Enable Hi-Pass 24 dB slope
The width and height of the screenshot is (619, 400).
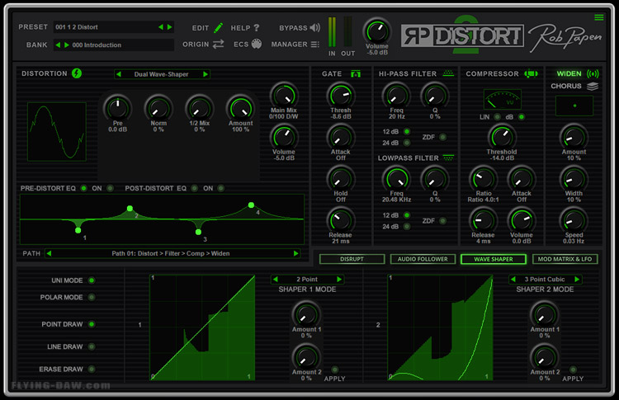point(407,143)
